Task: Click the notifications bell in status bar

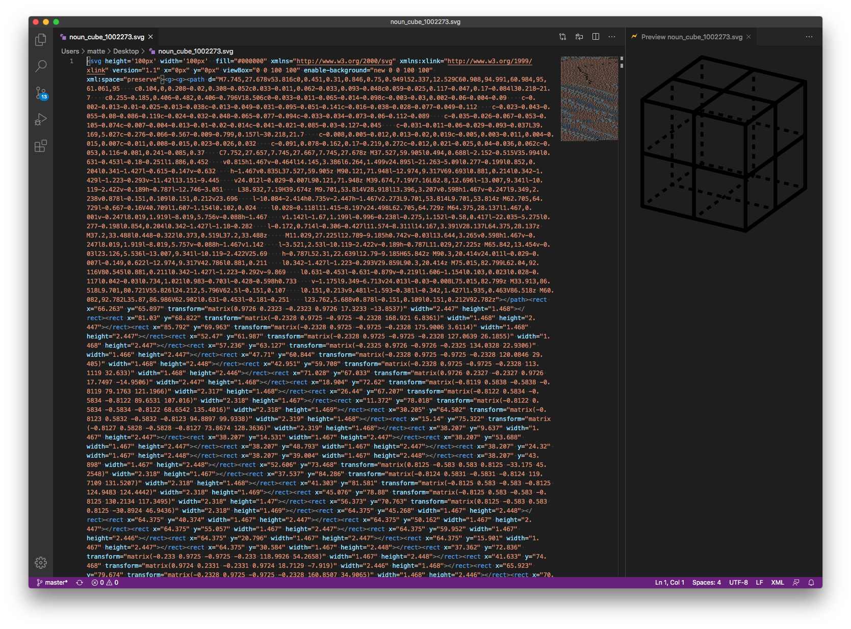Action: (811, 583)
